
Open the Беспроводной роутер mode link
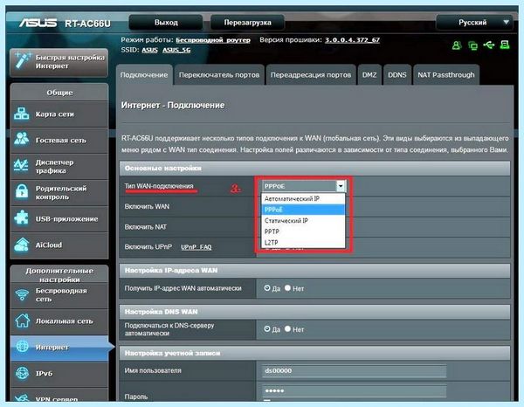(213, 40)
